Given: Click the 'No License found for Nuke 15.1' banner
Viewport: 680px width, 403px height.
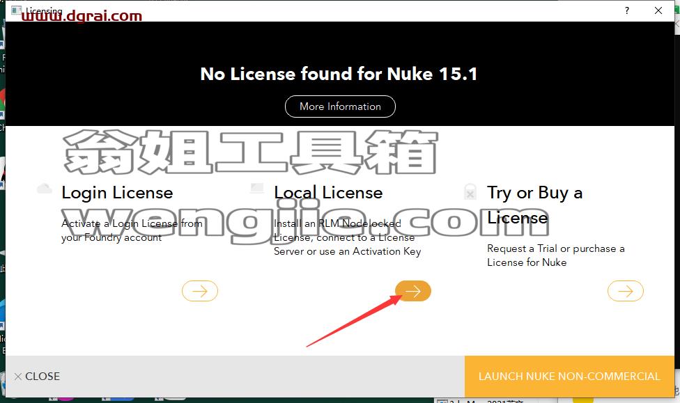Looking at the screenshot, I should pos(339,74).
